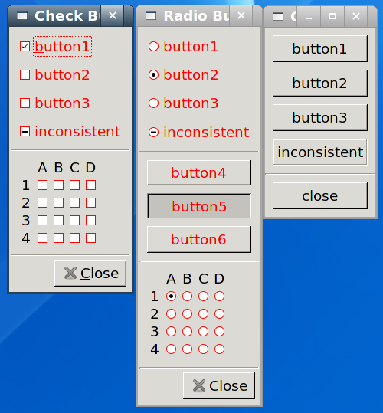Viewport: 383px width, 413px height.
Task: Maximize the third window with buttons
Action: [x=332, y=17]
